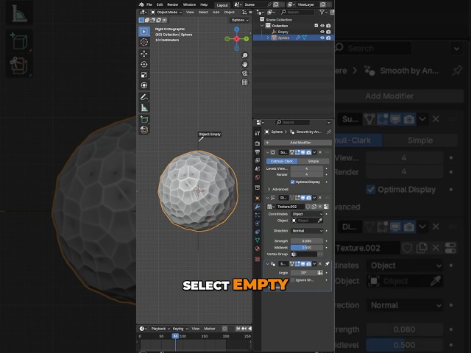Disable Sphere in renders camera icon

[x=328, y=38]
